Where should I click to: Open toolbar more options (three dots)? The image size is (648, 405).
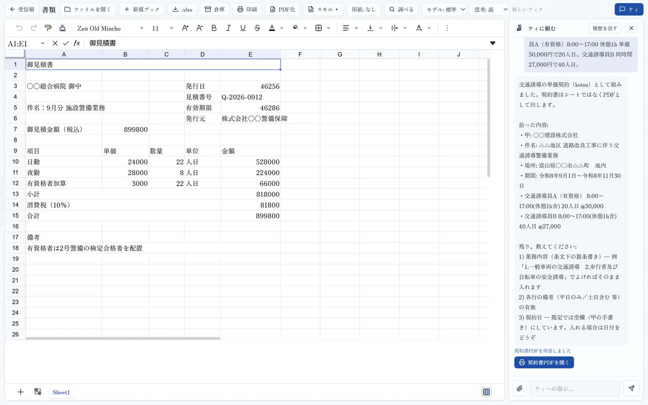(x=447, y=28)
